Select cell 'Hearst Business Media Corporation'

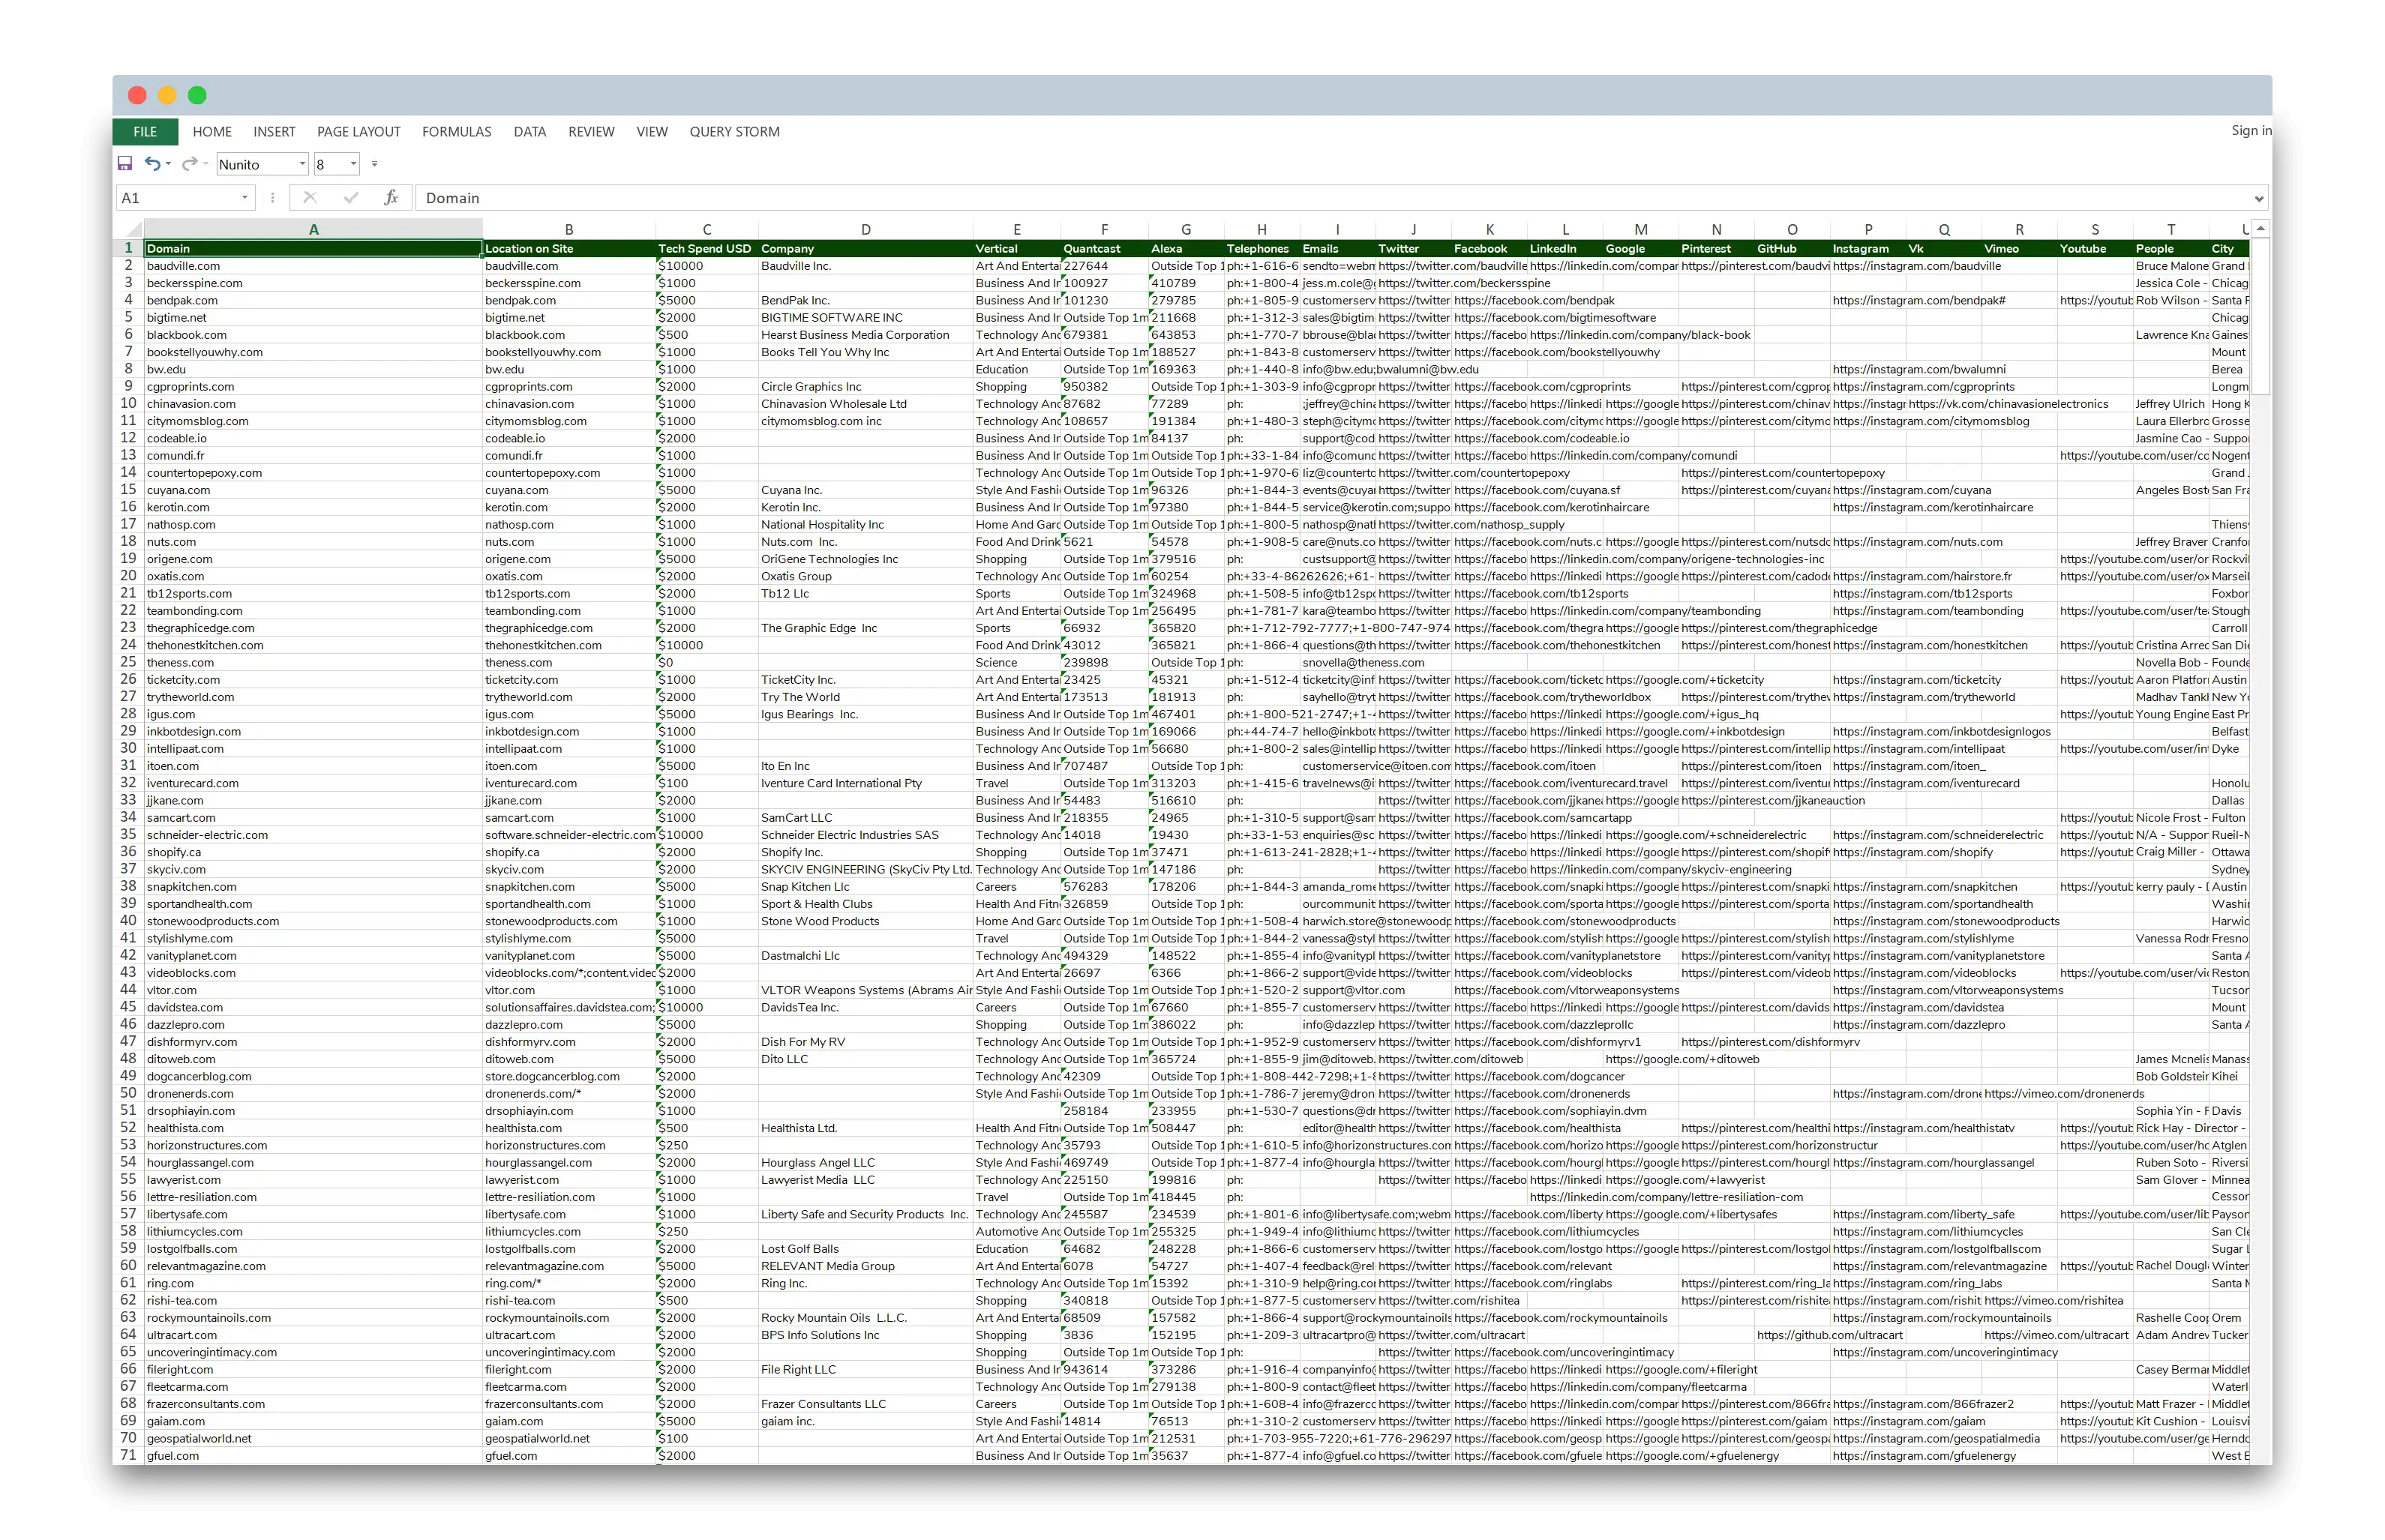[865, 335]
